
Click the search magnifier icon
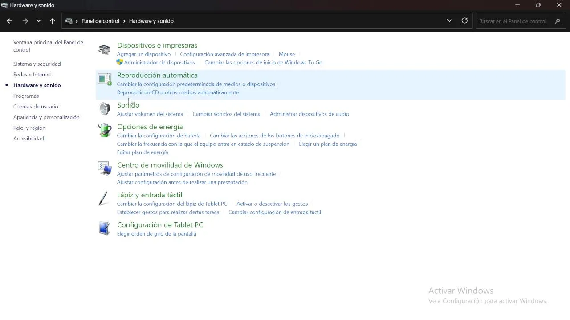tap(558, 21)
